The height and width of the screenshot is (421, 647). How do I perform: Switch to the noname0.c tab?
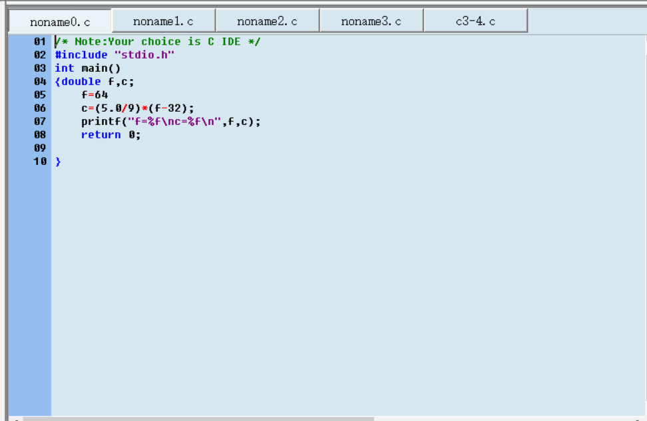[61, 21]
